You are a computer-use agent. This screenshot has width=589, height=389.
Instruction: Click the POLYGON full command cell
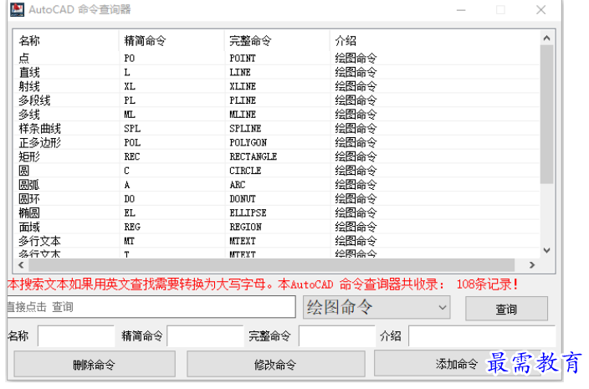(x=248, y=143)
